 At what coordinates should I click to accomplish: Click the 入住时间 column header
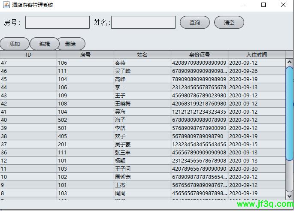tap(256, 54)
